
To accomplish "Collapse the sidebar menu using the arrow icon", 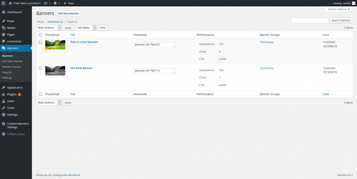I will point(3,134).
